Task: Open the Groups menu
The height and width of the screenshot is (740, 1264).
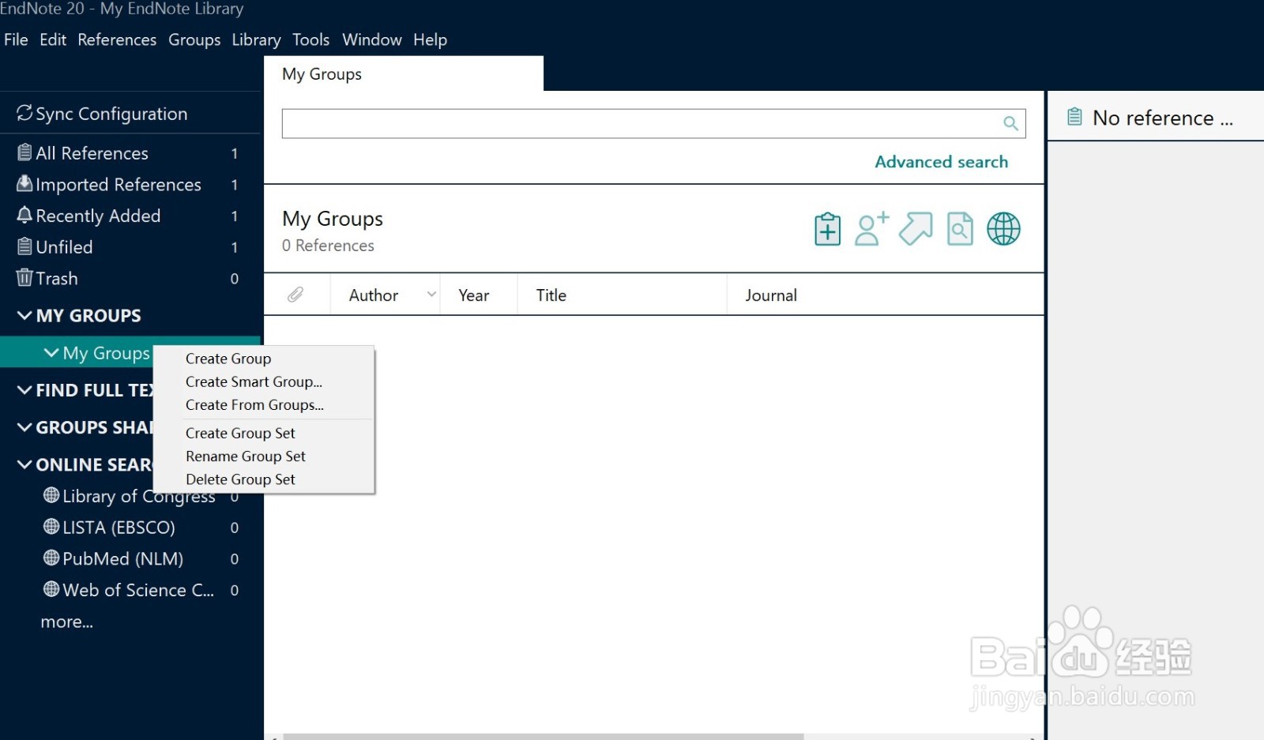Action: click(194, 39)
